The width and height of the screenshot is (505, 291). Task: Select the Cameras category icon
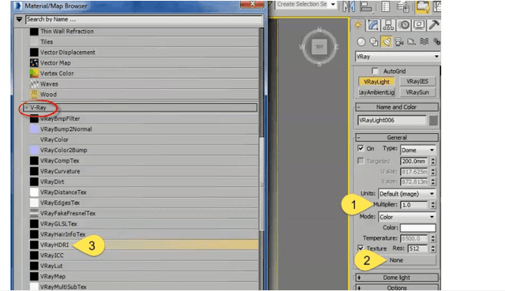point(399,42)
